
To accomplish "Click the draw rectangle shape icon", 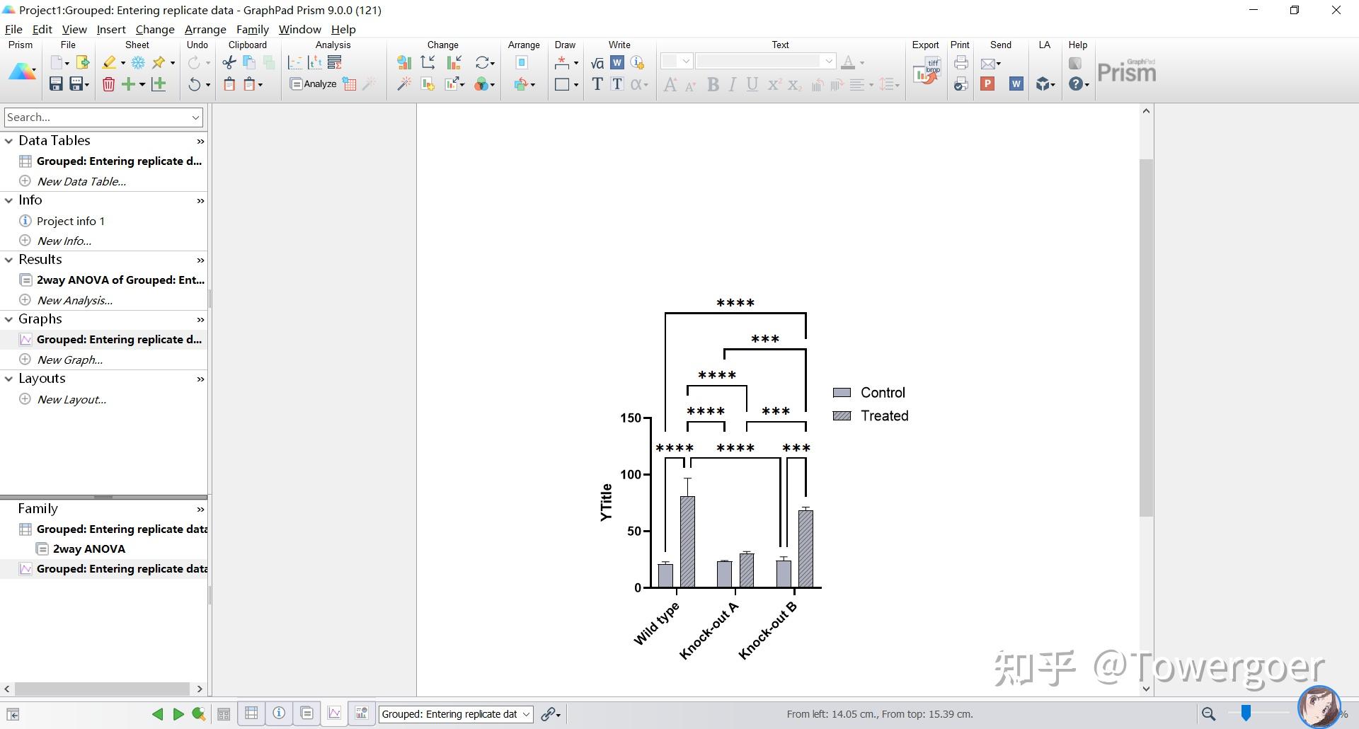I will coord(563,84).
